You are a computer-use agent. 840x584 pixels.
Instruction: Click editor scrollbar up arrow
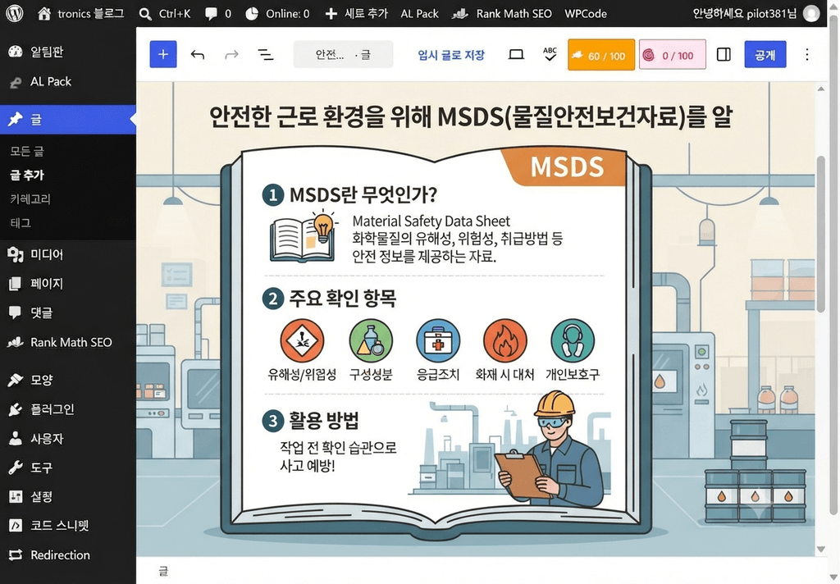pyautogui.click(x=820, y=89)
